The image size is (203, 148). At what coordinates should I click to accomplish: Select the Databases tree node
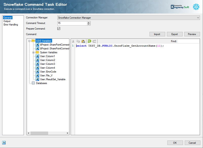42,83
